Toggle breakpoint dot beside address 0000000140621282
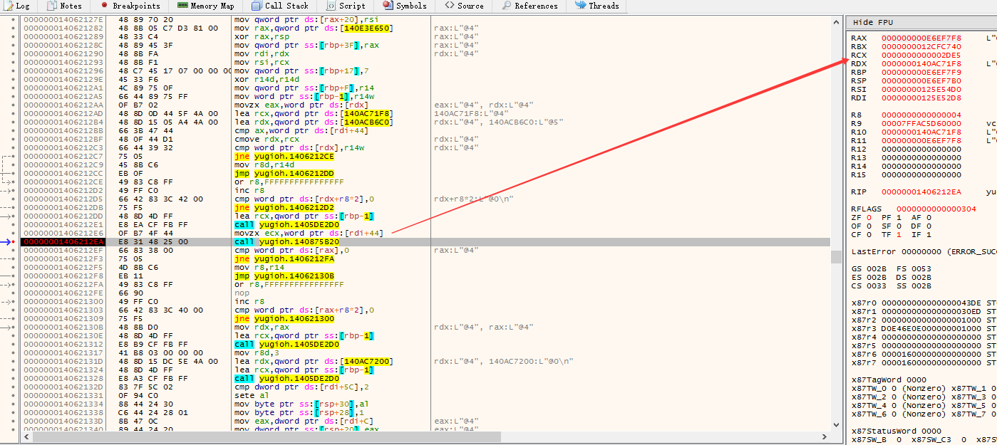Image resolution: width=997 pixels, height=445 pixels. click(x=14, y=28)
